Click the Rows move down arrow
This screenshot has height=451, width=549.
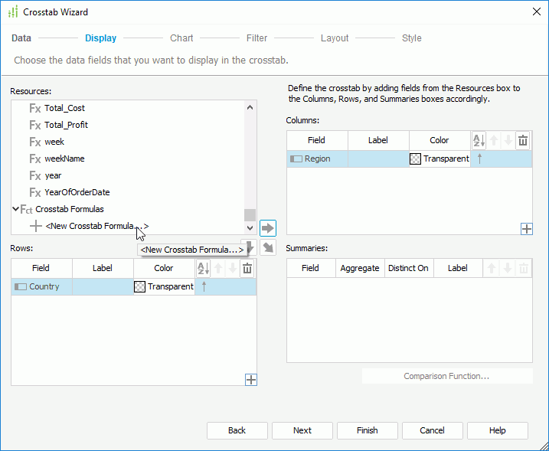tap(233, 268)
